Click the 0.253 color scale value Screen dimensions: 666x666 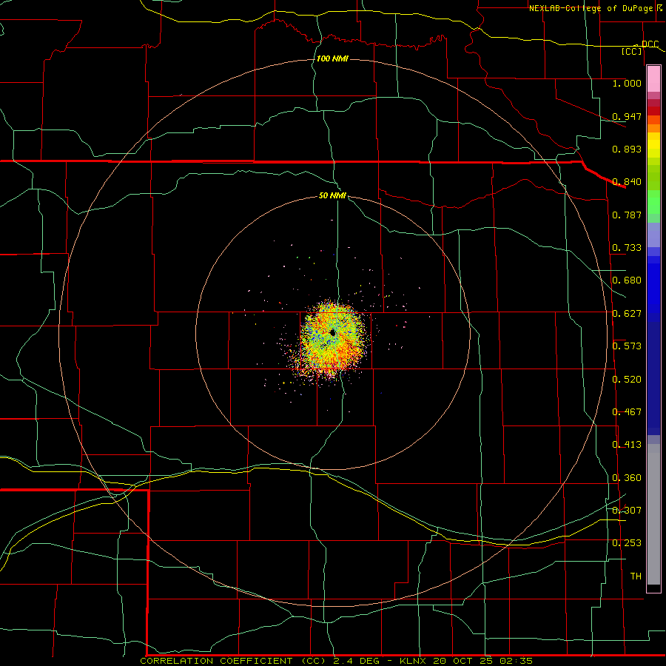pos(627,543)
